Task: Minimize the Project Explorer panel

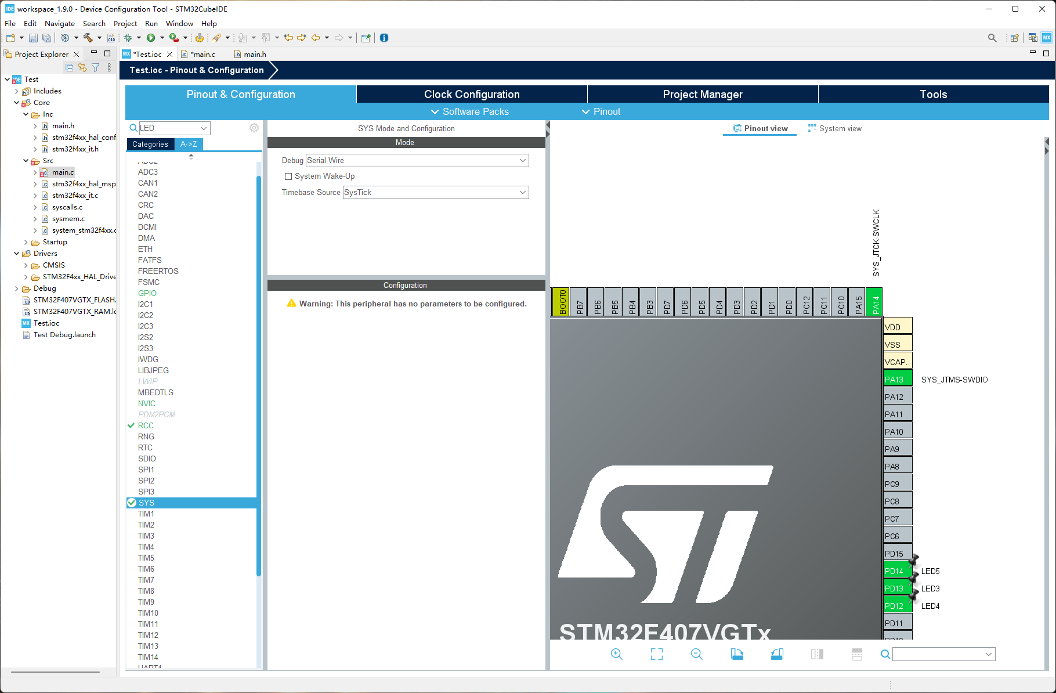Action: click(x=94, y=53)
